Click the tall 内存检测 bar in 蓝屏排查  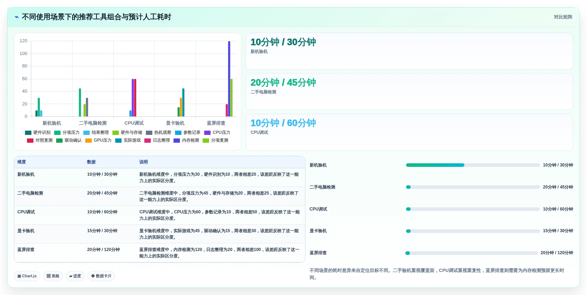coord(229,79)
